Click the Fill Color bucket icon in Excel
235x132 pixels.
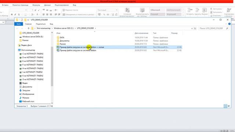click(32, 15)
